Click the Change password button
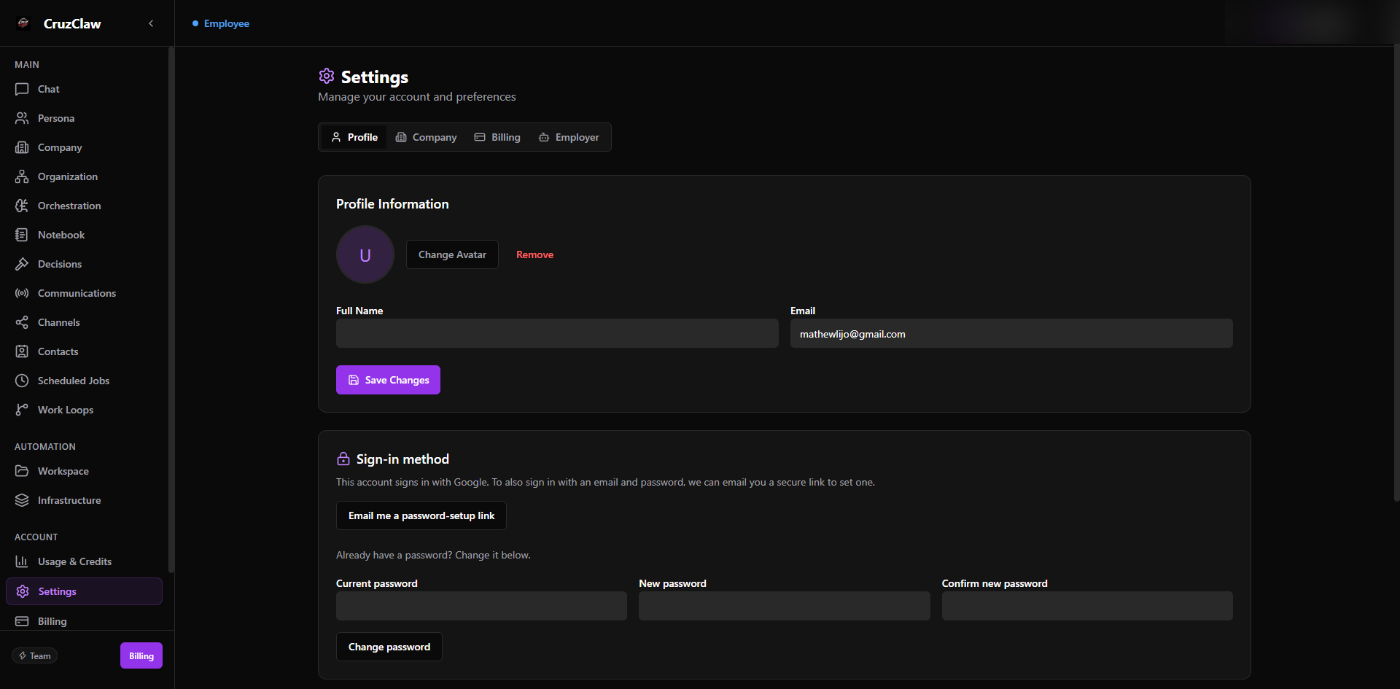The width and height of the screenshot is (1400, 689). [x=389, y=647]
